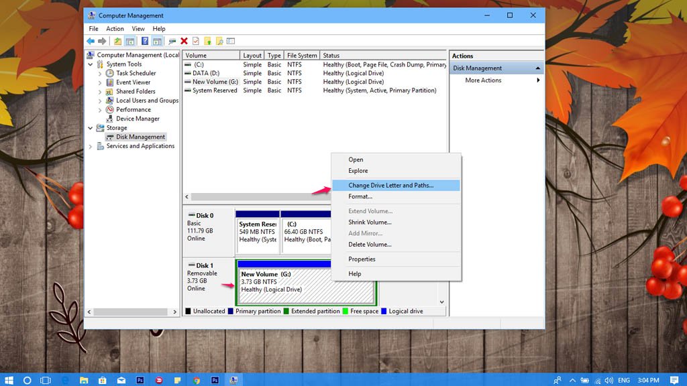
Task: Select Shrink Volume from context menu
Action: [x=396, y=222]
